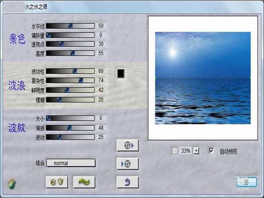Click the dice randomize settings button
This screenshot has height=198, width=264.
point(57,182)
